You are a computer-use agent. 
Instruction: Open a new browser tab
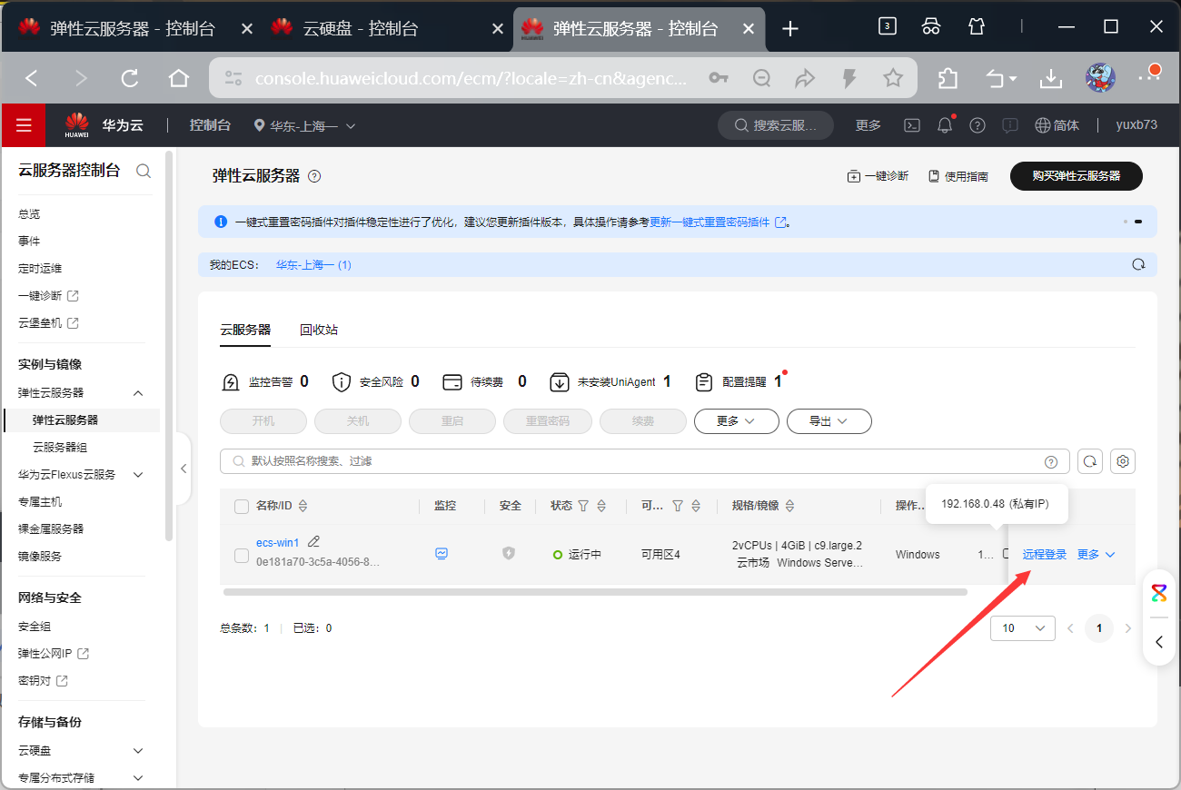point(790,28)
